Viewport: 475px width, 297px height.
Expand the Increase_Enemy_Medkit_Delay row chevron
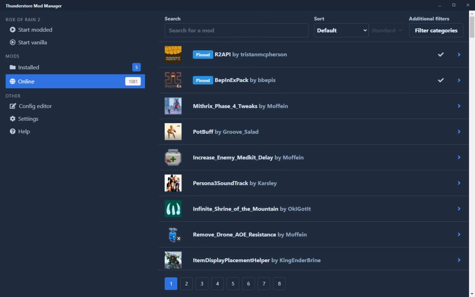tap(459, 157)
